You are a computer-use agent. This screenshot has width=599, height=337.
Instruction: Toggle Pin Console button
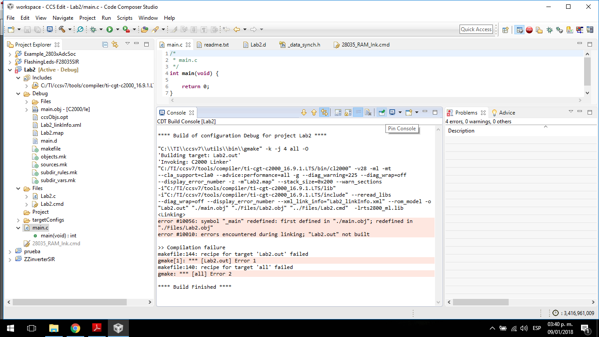pyautogui.click(x=382, y=113)
